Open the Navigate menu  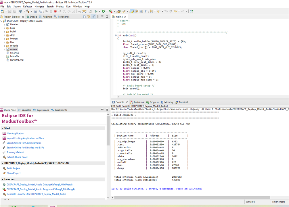pos(39,6)
